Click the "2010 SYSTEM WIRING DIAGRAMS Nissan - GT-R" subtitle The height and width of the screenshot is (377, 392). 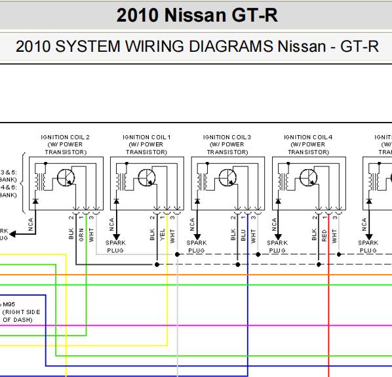click(x=197, y=47)
